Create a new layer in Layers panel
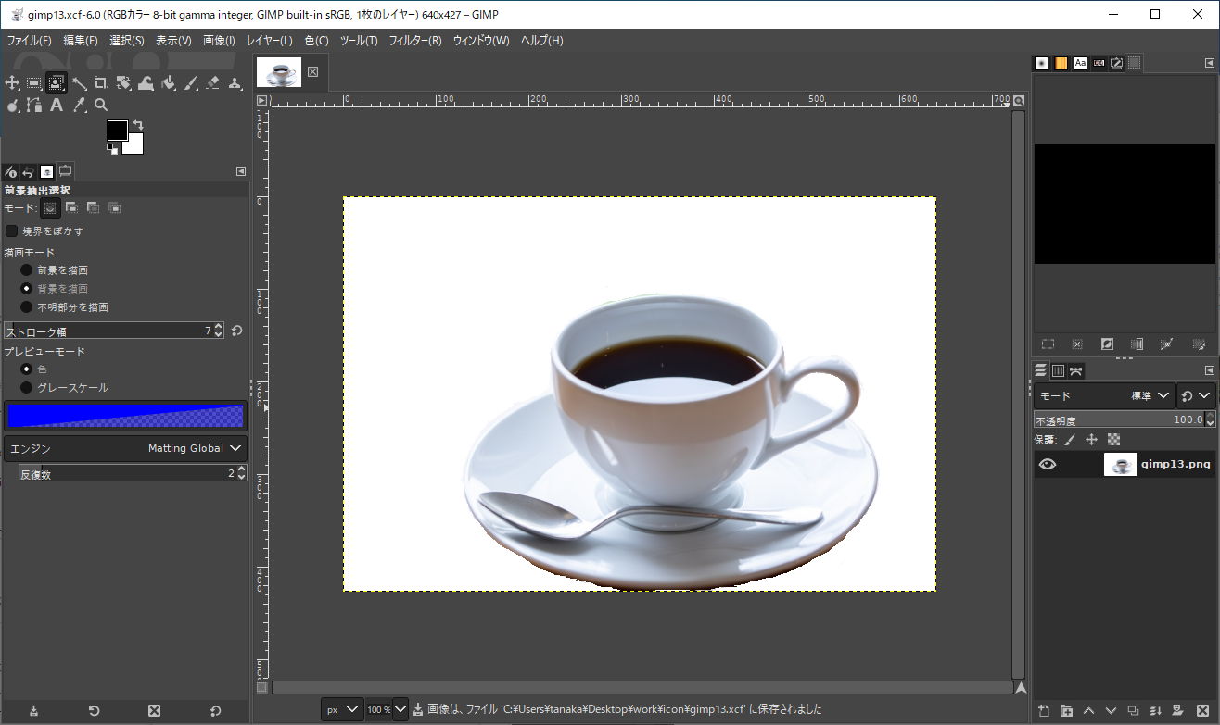1220x725 pixels. (1045, 710)
